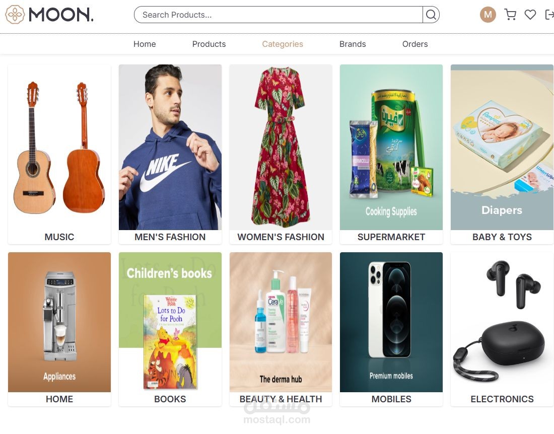The width and height of the screenshot is (554, 434).
Task: Open the Women's Fashion label link
Action: tap(281, 237)
